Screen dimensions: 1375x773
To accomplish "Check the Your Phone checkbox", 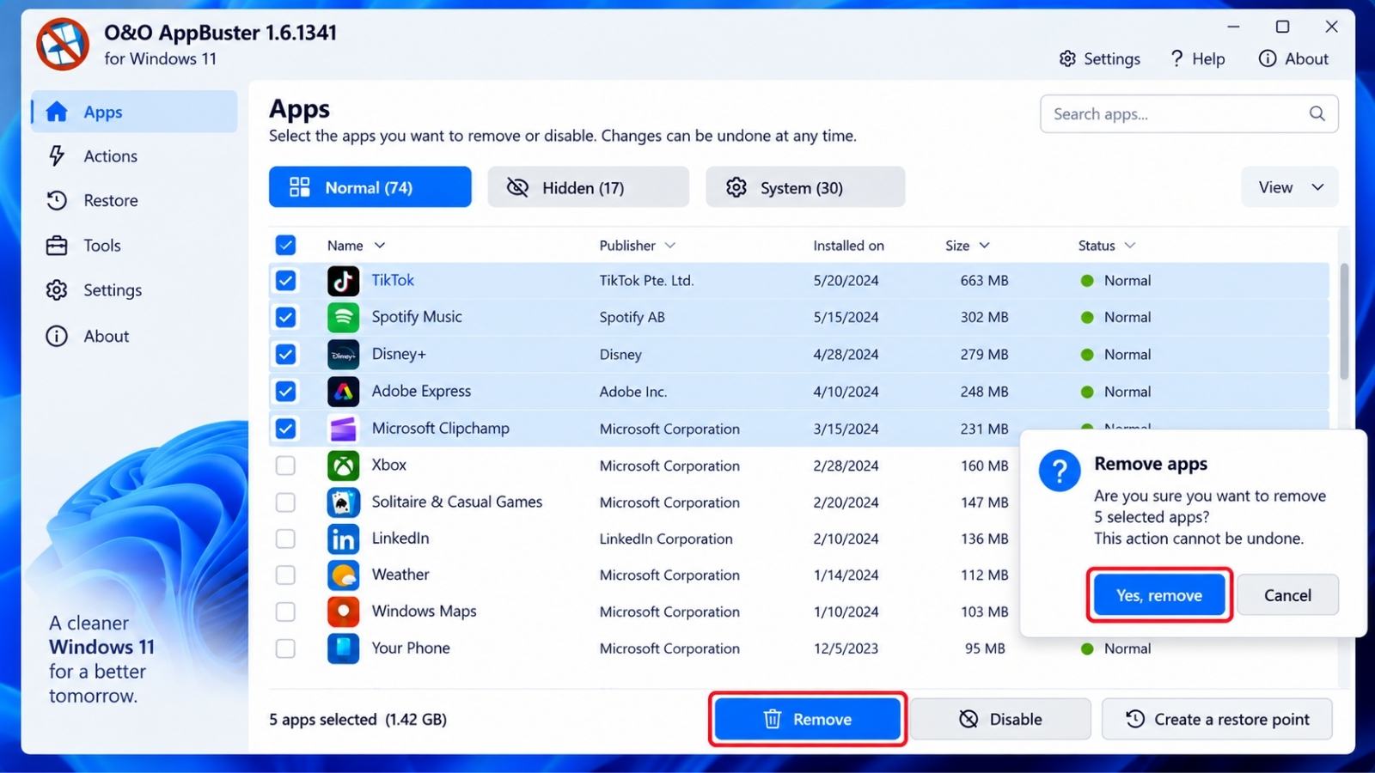I will click(285, 648).
